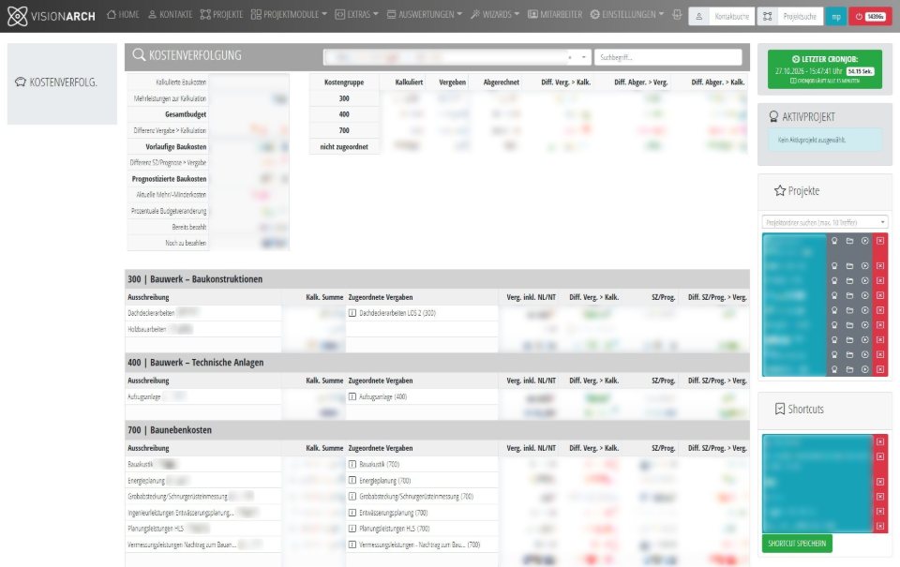900x567 pixels.
Task: Expand the EINSTELLUNGEN dropdown menu
Action: click(627, 14)
